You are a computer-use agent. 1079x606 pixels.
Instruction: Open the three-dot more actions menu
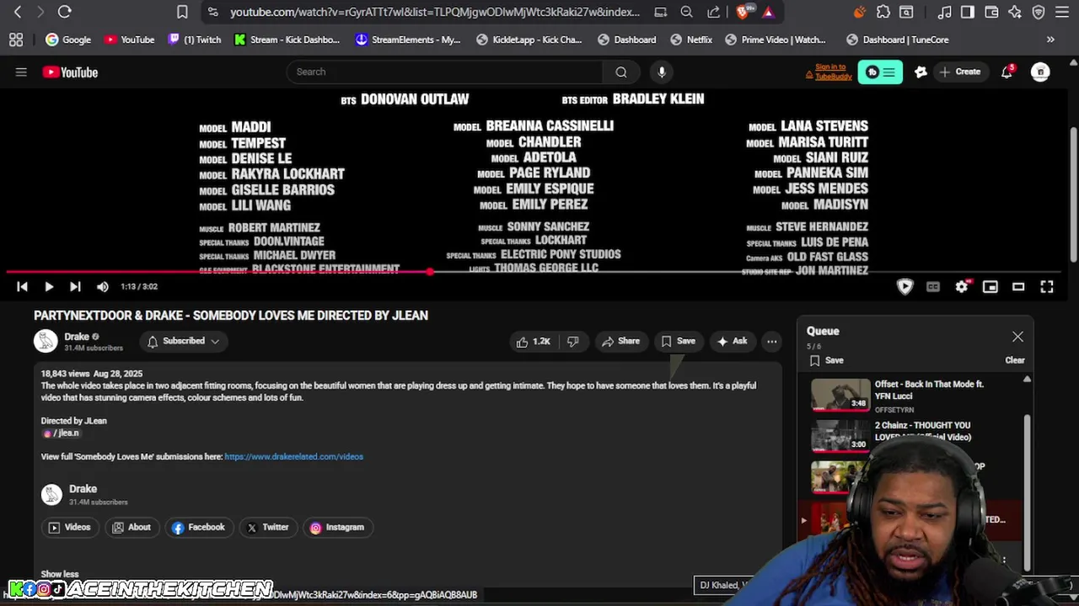(771, 341)
